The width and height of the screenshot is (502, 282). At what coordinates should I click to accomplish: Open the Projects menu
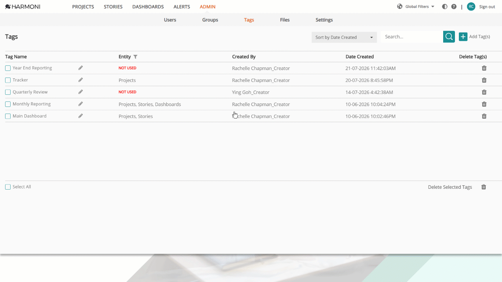[x=83, y=7]
